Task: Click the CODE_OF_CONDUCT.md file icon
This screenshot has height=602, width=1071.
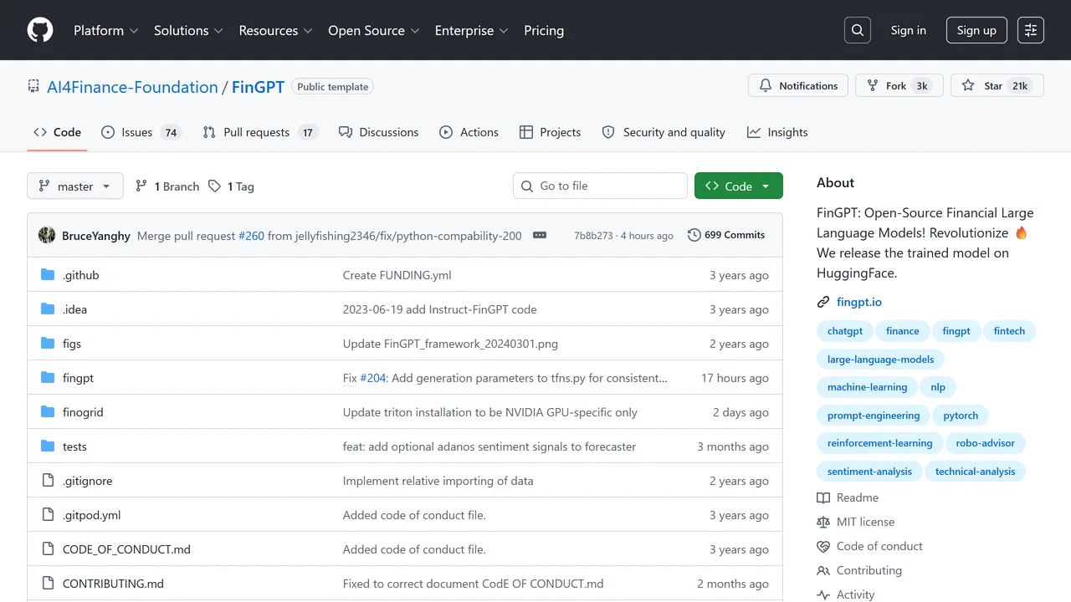Action: coord(48,549)
